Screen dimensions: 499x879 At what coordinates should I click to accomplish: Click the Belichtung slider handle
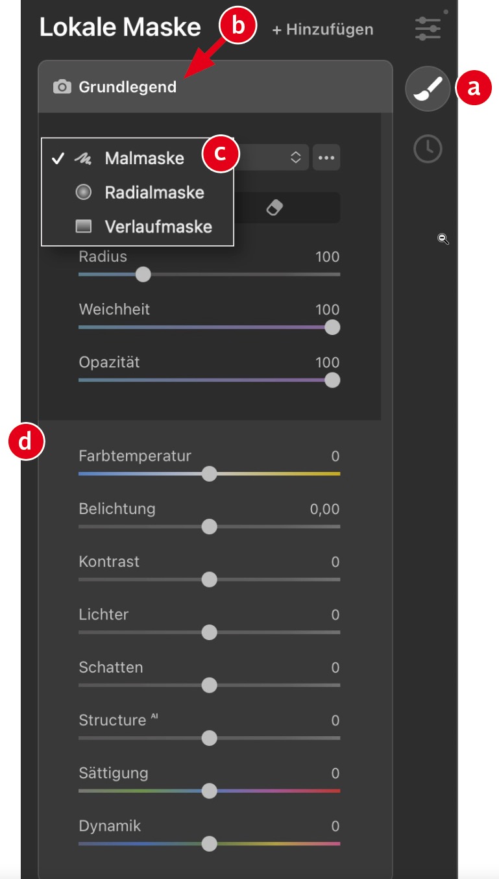click(209, 526)
